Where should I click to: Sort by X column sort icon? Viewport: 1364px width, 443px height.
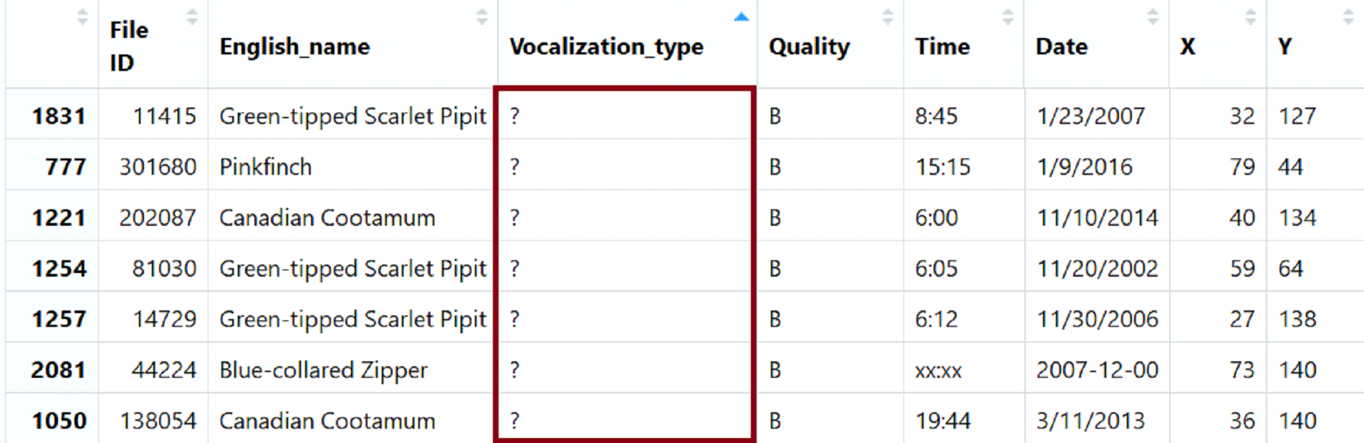point(1251,17)
